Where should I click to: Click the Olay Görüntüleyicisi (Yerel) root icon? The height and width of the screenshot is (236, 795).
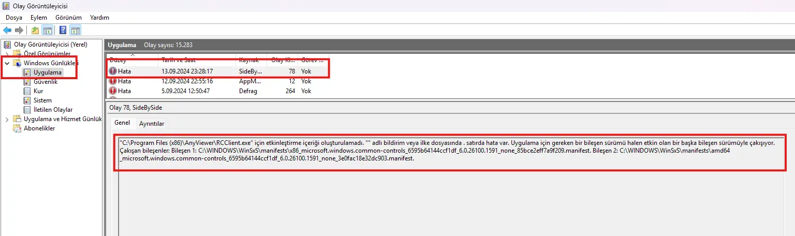point(8,45)
